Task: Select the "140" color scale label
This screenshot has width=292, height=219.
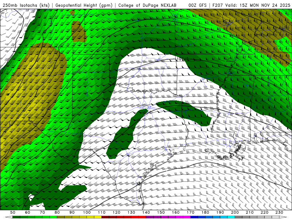Action: 146,212
